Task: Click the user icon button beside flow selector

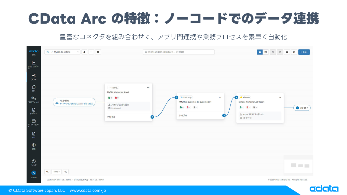Action: (84, 52)
